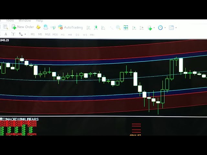Expand the indicators list dropdown
207x155 pixels.
[154, 28]
